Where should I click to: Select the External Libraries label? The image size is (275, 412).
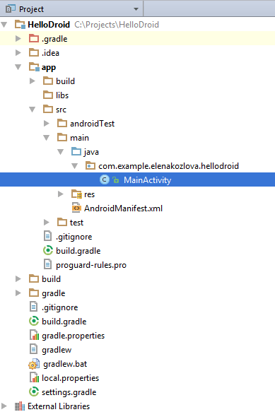coord(59,406)
